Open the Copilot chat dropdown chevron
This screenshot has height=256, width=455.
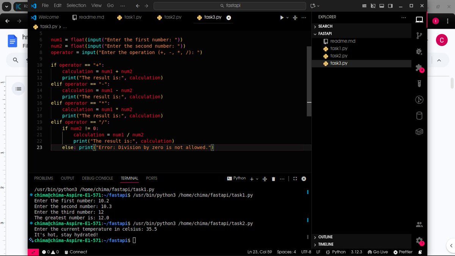[x=318, y=6]
